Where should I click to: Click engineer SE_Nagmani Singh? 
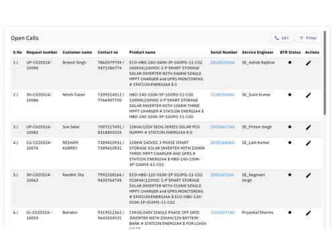click(253, 177)
